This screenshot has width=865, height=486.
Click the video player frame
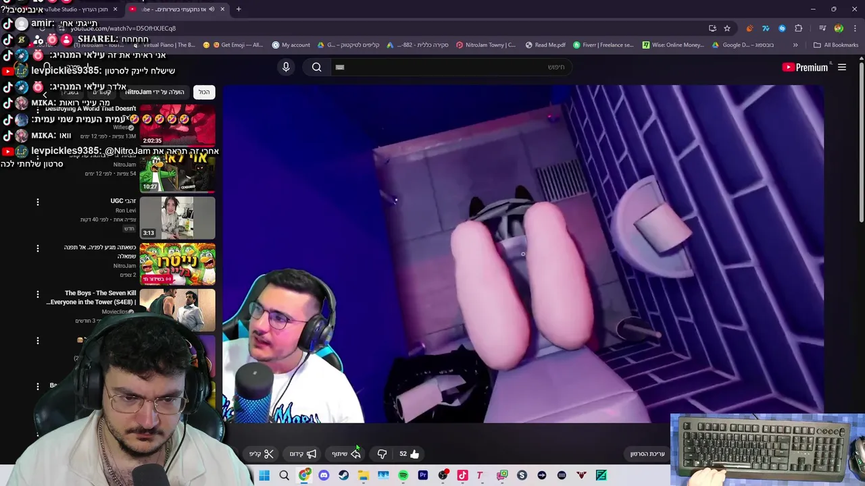coord(523,254)
